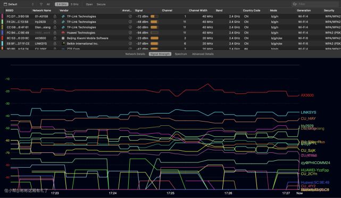
Task: Click the lock icon for LINKSYS
Action: click(x=55, y=44)
